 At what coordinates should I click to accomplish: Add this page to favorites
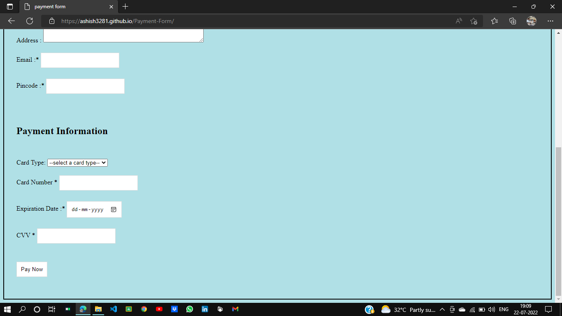click(474, 21)
